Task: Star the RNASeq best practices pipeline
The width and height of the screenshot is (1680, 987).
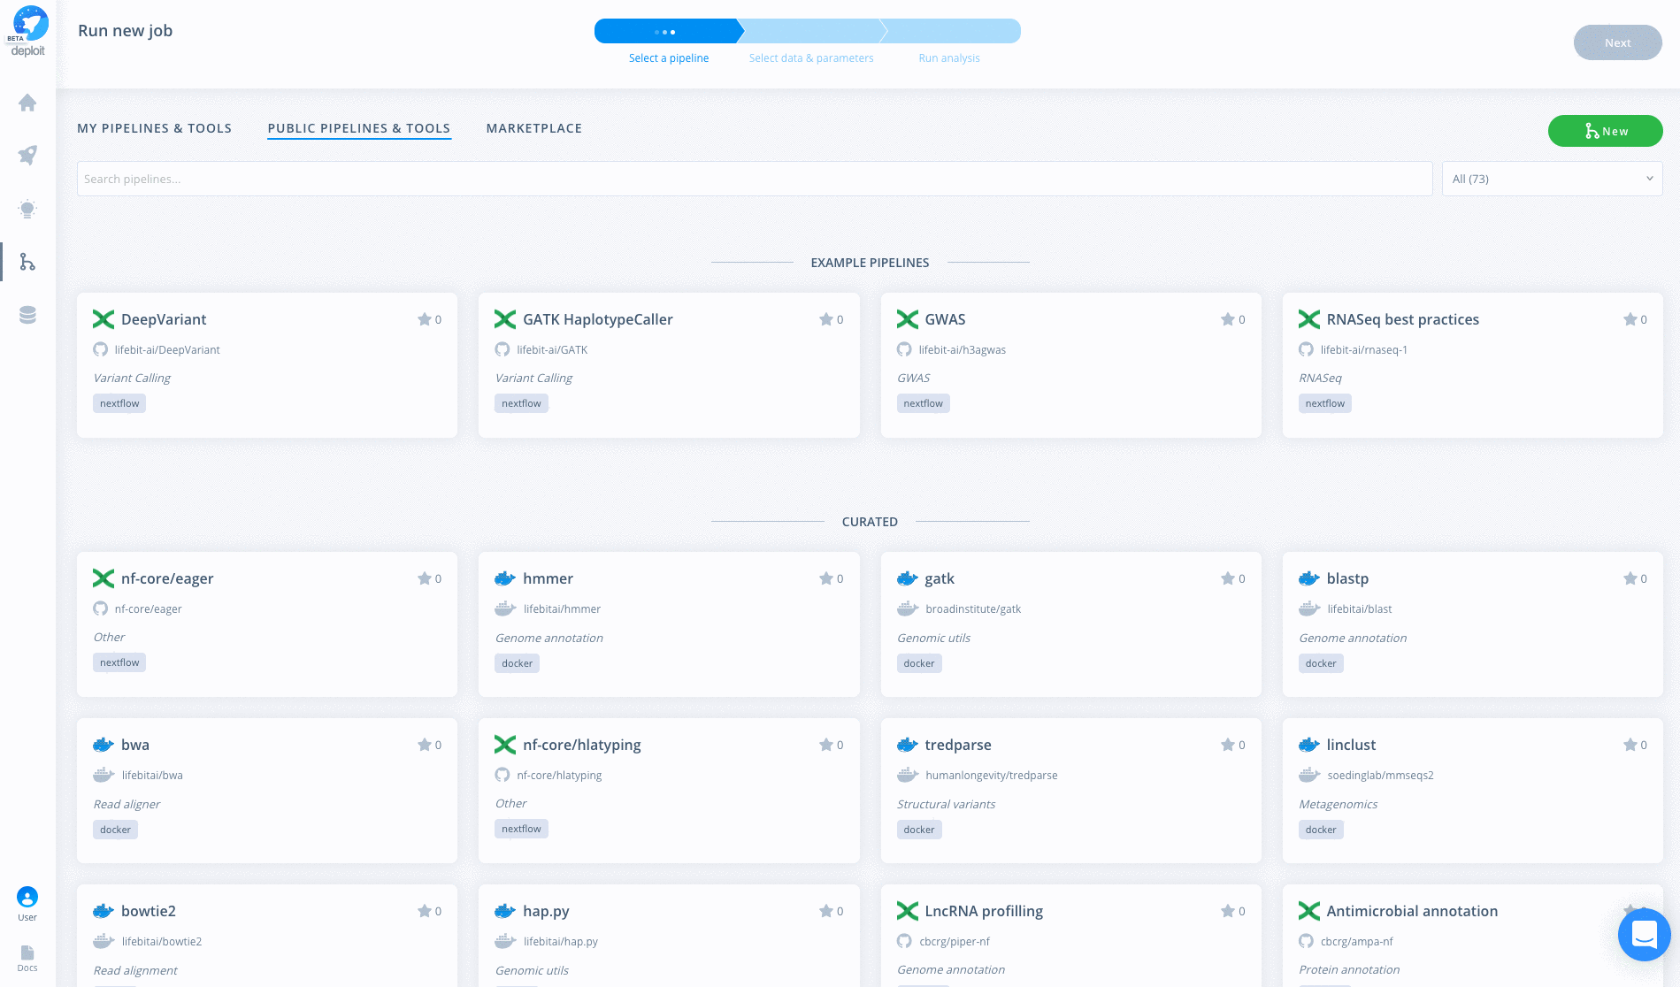Action: point(1630,319)
